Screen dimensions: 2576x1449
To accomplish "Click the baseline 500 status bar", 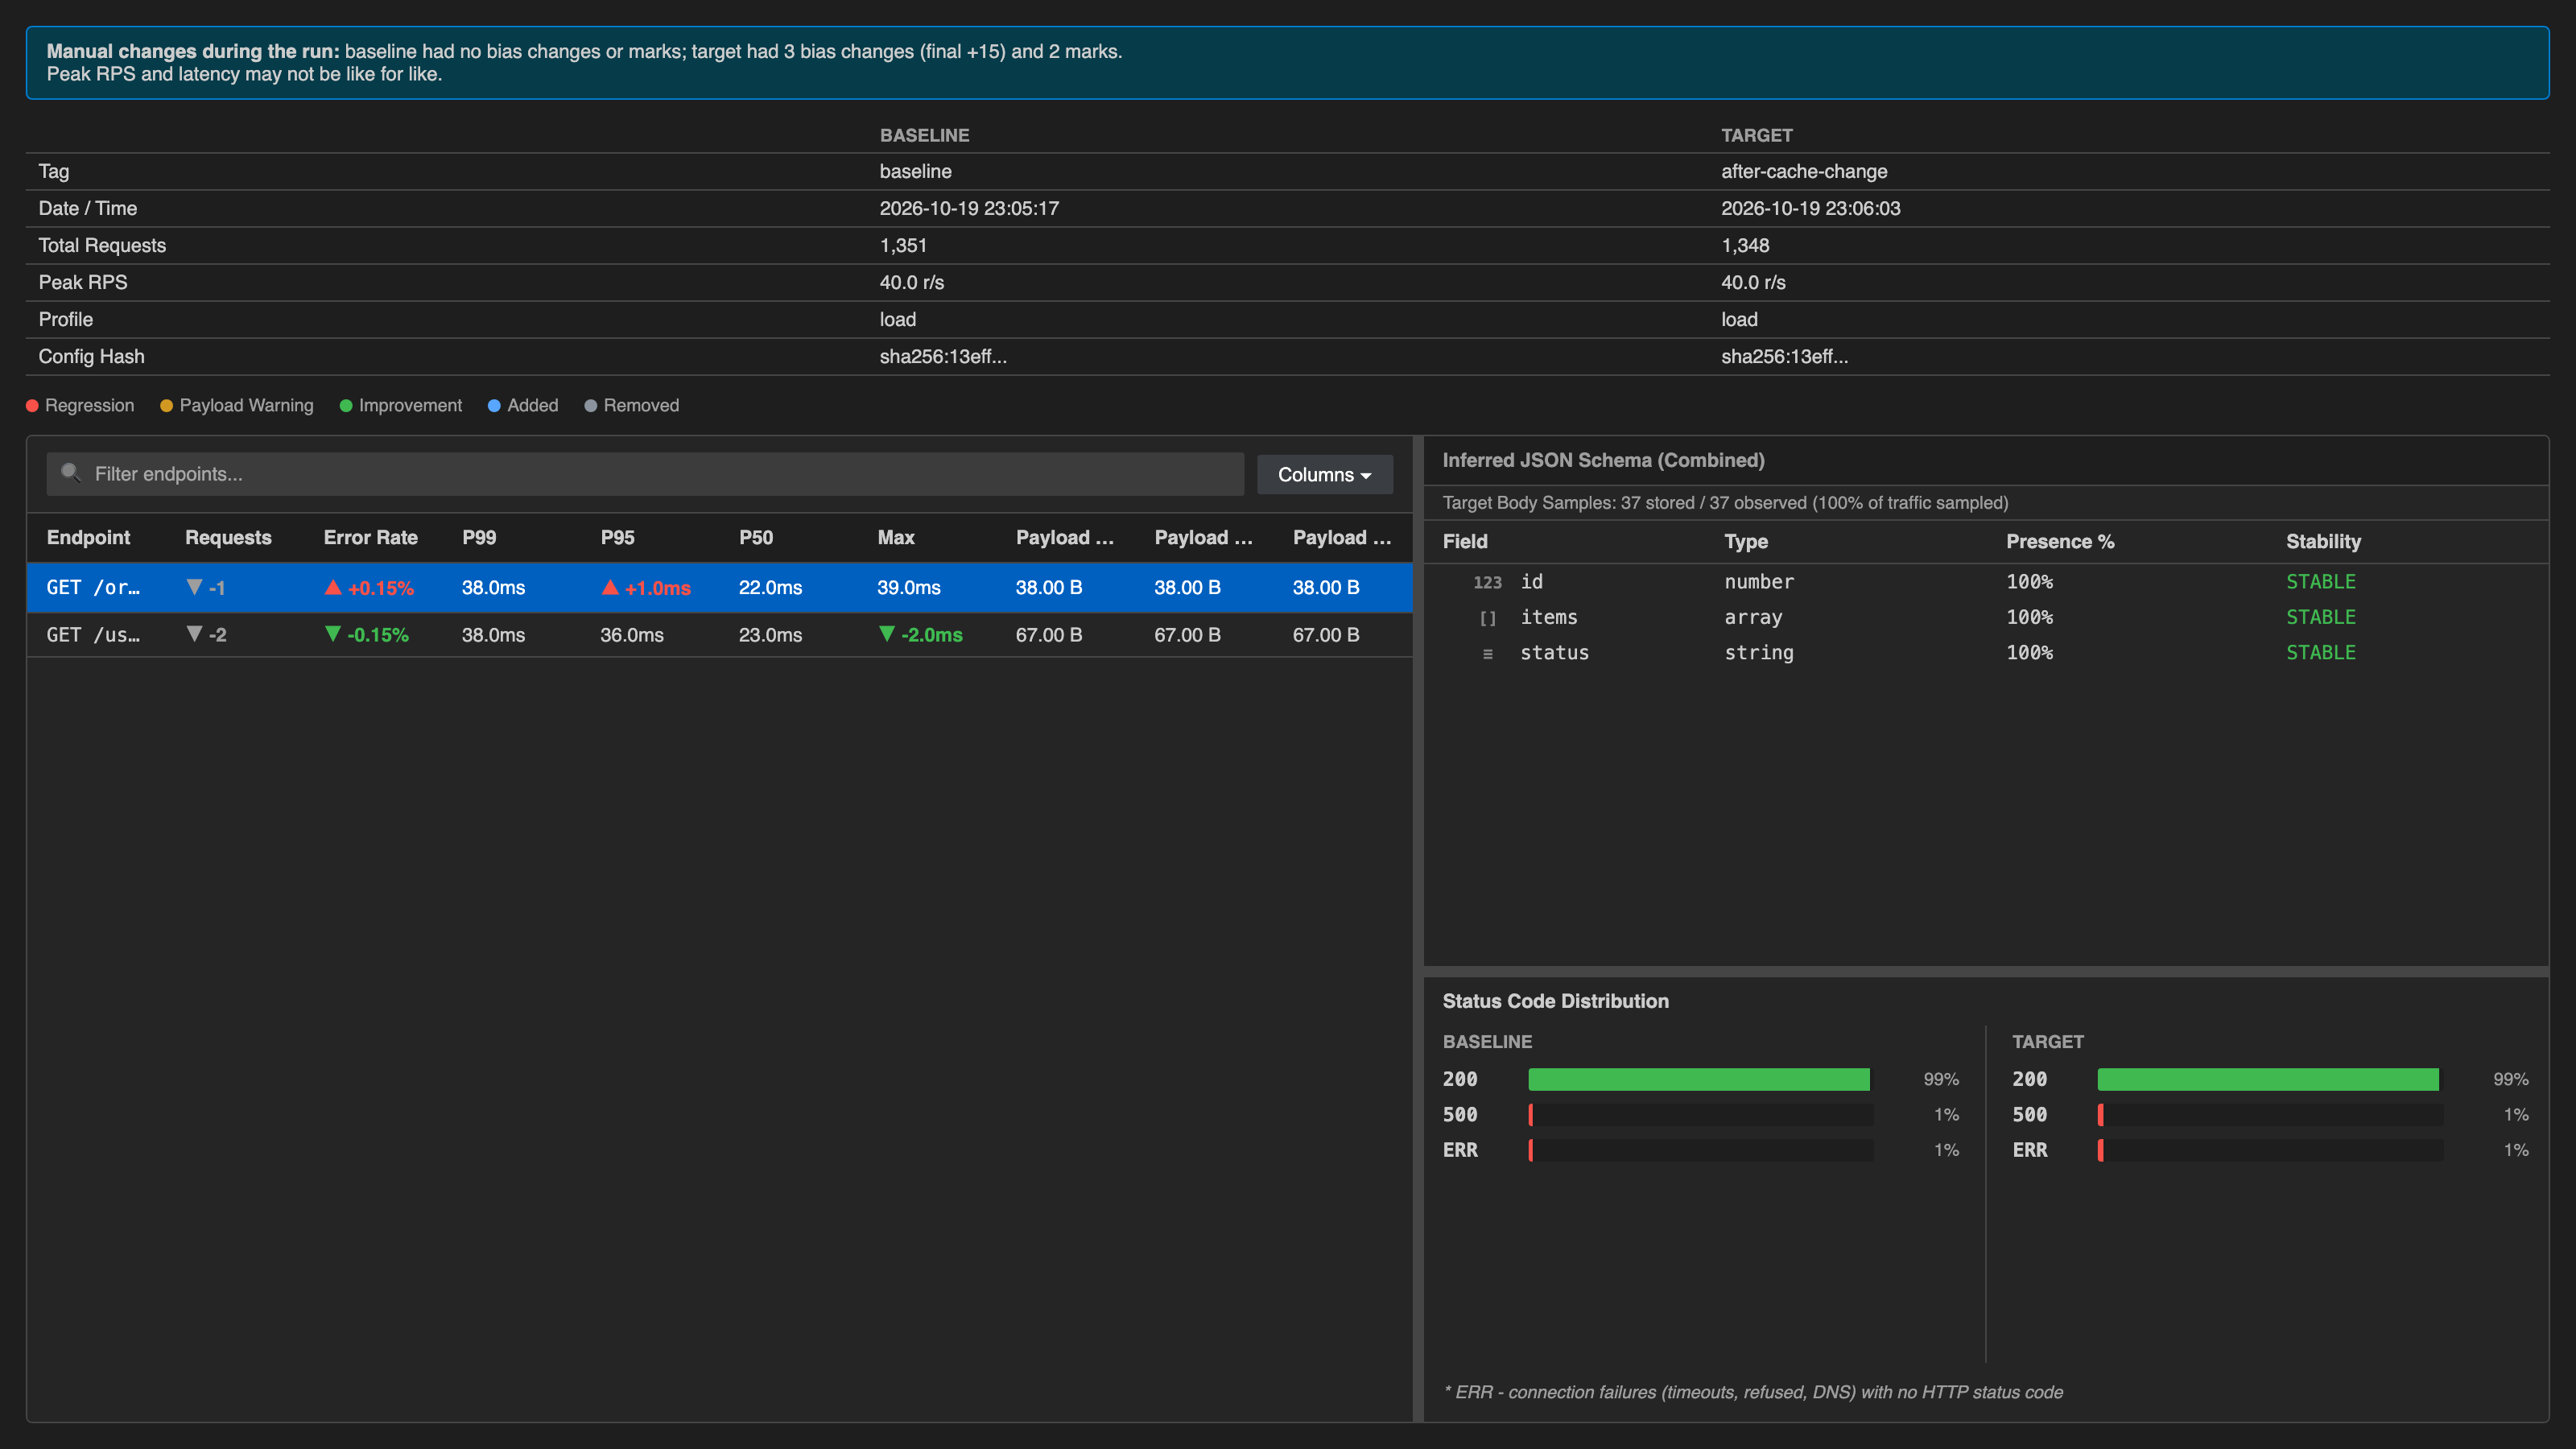I will coord(1701,1114).
